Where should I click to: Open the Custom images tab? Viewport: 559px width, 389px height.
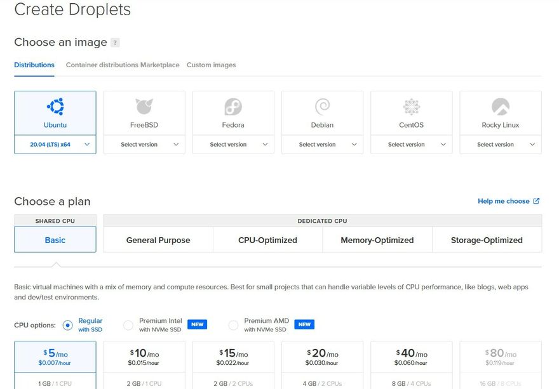[x=211, y=65]
